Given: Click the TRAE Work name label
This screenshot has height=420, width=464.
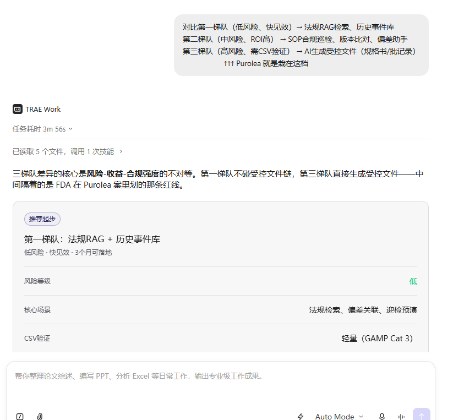Looking at the screenshot, I should [43, 109].
